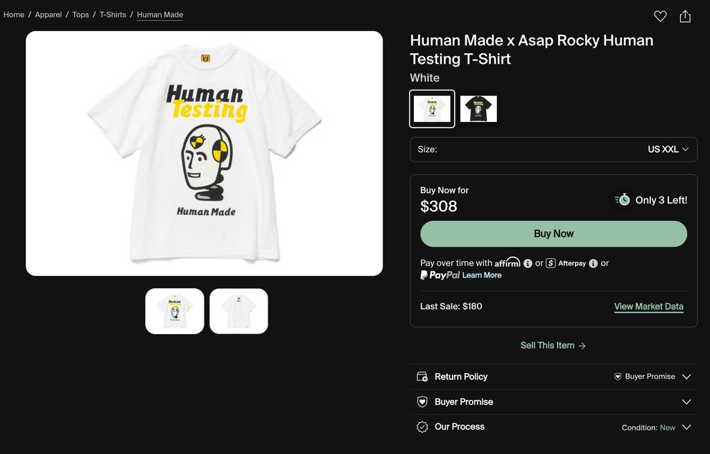The height and width of the screenshot is (454, 710).
Task: Open View Market Data link
Action: point(648,306)
